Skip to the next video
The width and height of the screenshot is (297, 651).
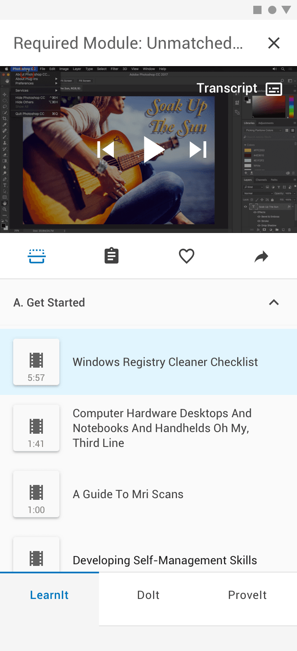[x=198, y=149]
